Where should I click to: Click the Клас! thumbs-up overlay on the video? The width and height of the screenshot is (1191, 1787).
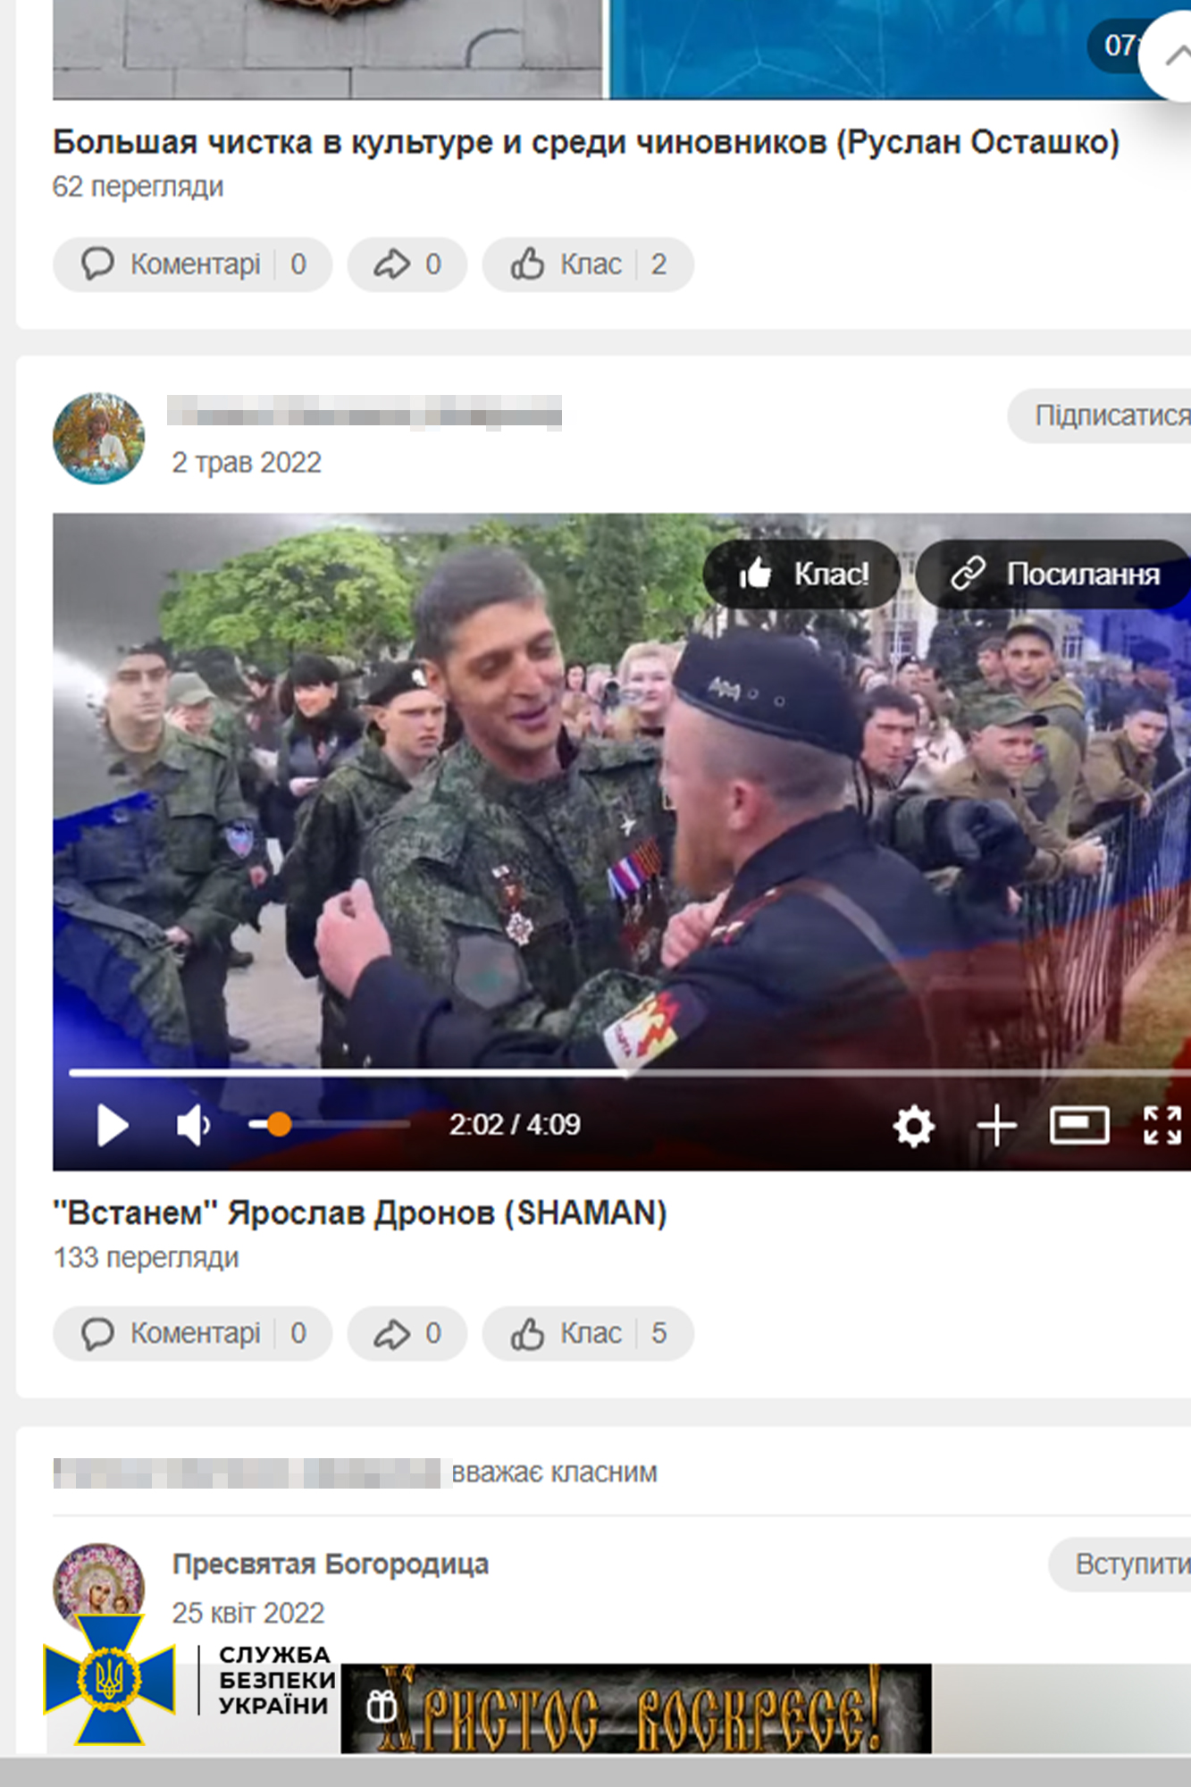coord(801,574)
